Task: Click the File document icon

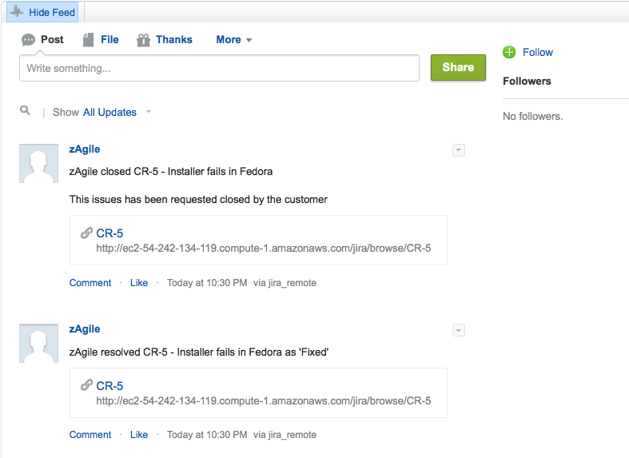Action: pos(89,40)
